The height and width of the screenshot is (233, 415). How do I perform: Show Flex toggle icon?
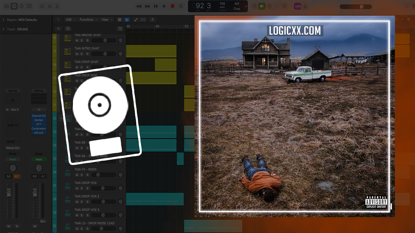[x=143, y=20]
